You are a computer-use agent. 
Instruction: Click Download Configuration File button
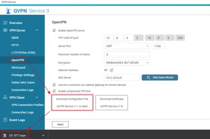click(72, 103)
